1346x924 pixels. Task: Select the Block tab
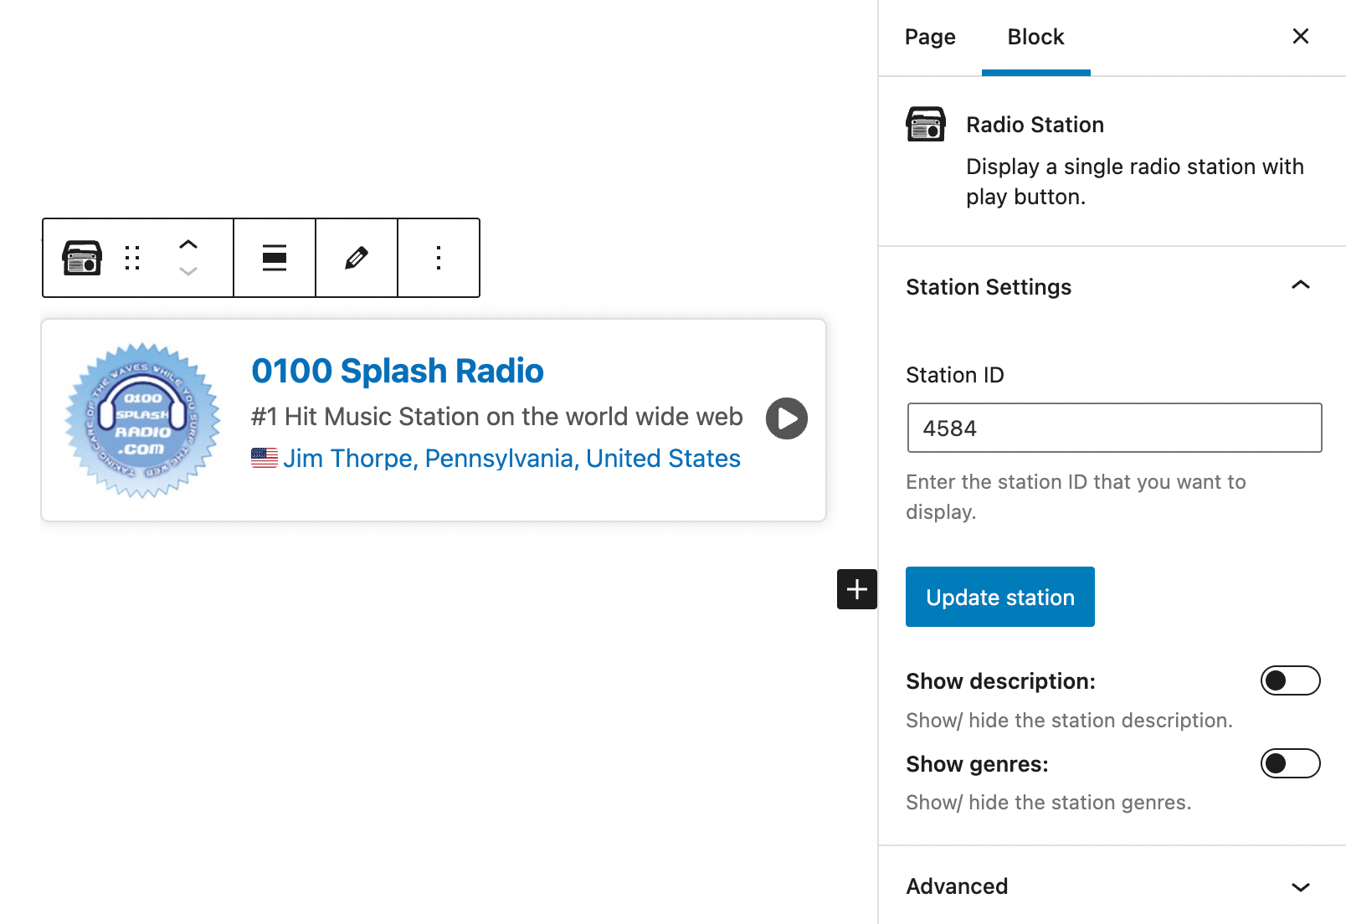click(1035, 37)
